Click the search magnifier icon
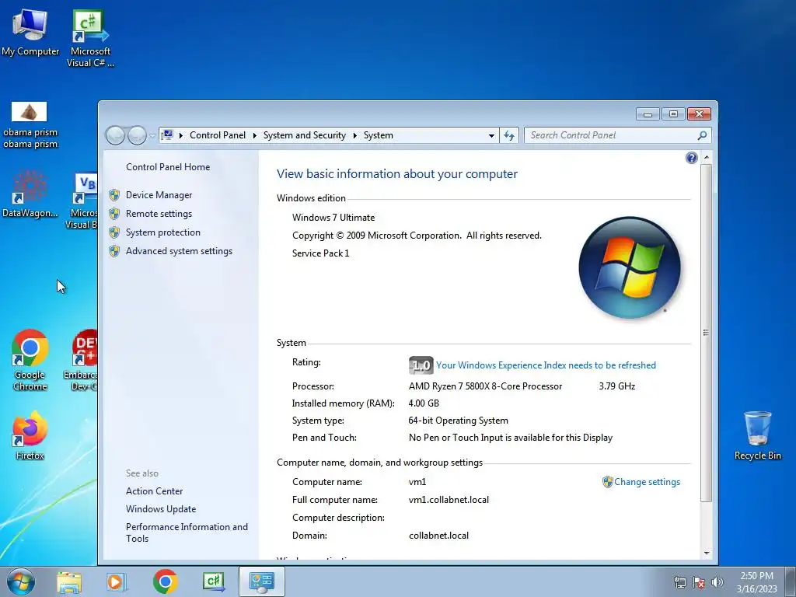796x597 pixels. 702,135
